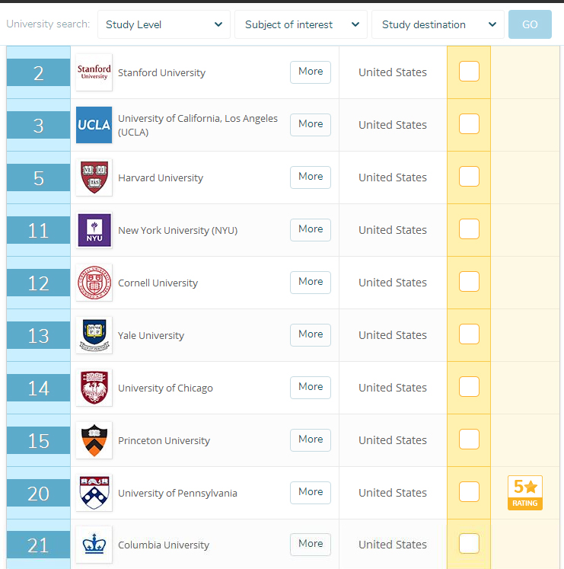Image resolution: width=564 pixels, height=569 pixels.
Task: Click the Harvard University crest logo
Action: click(94, 177)
